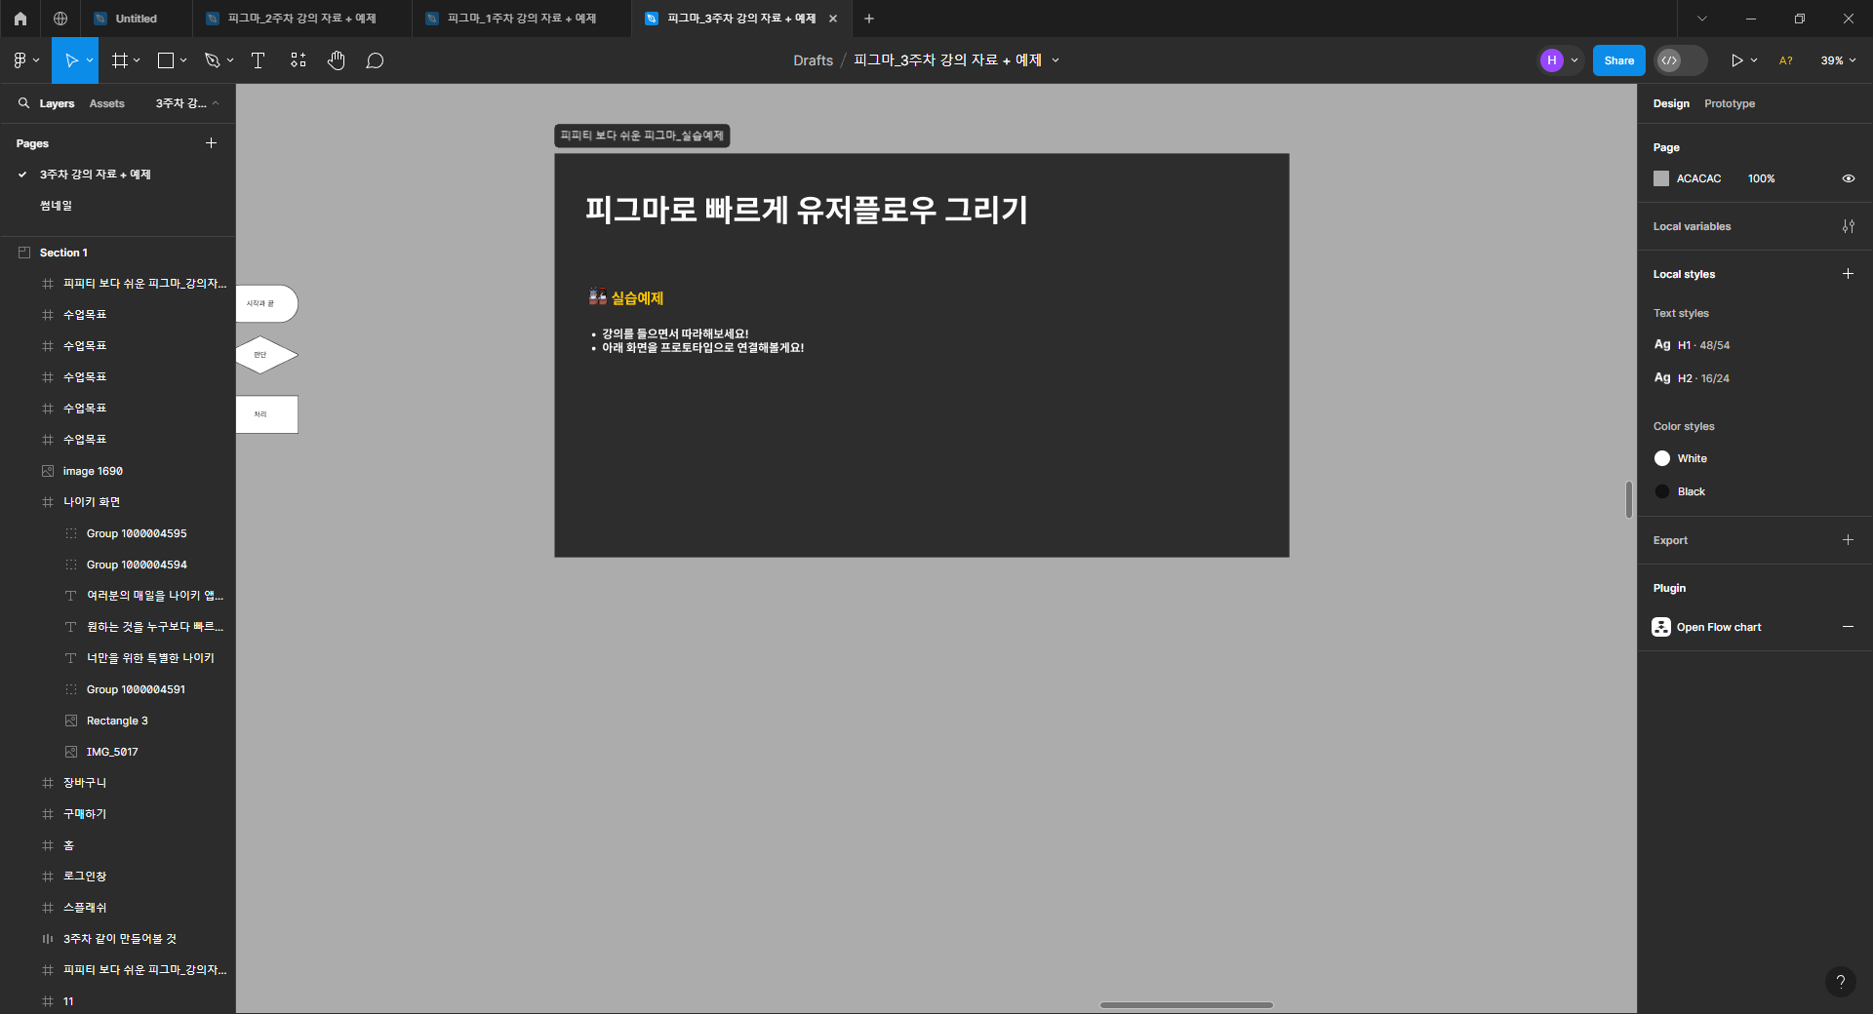Click page opacity 100% field

coord(1761,178)
